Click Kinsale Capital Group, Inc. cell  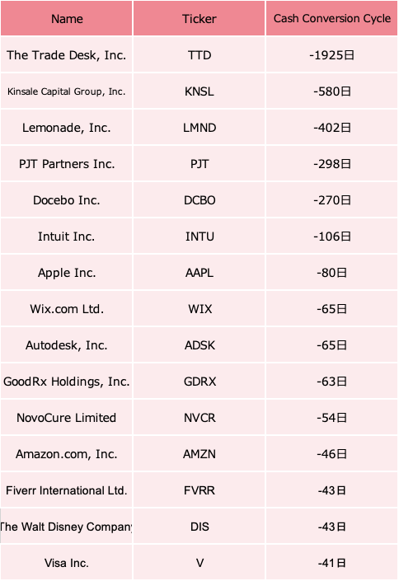pos(67,91)
